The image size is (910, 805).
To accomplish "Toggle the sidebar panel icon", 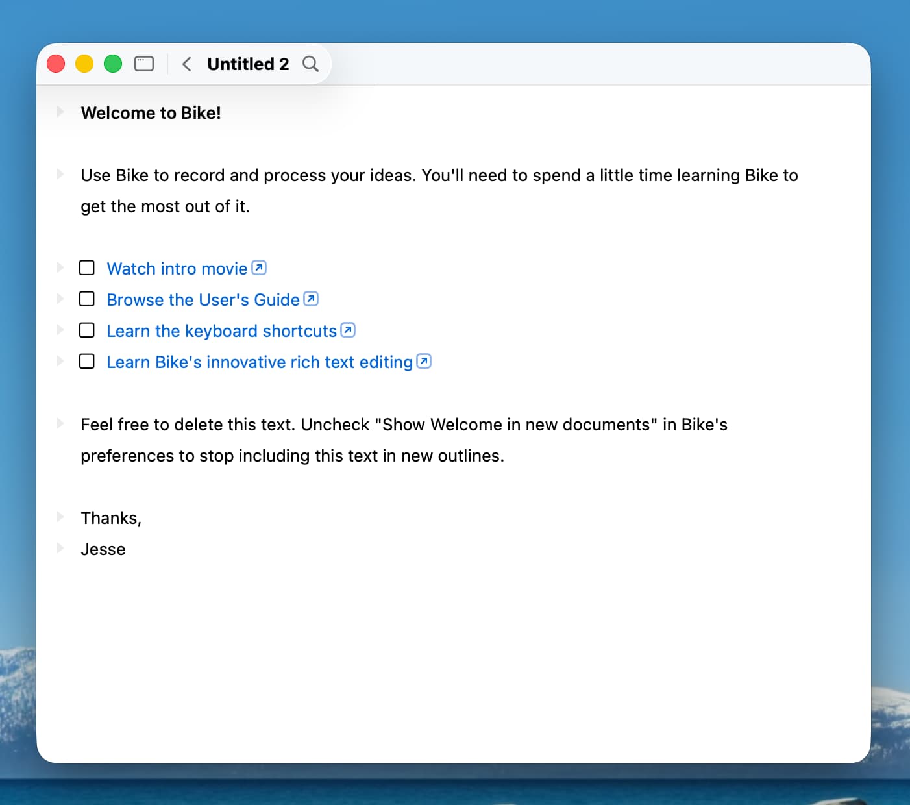I will 144,64.
